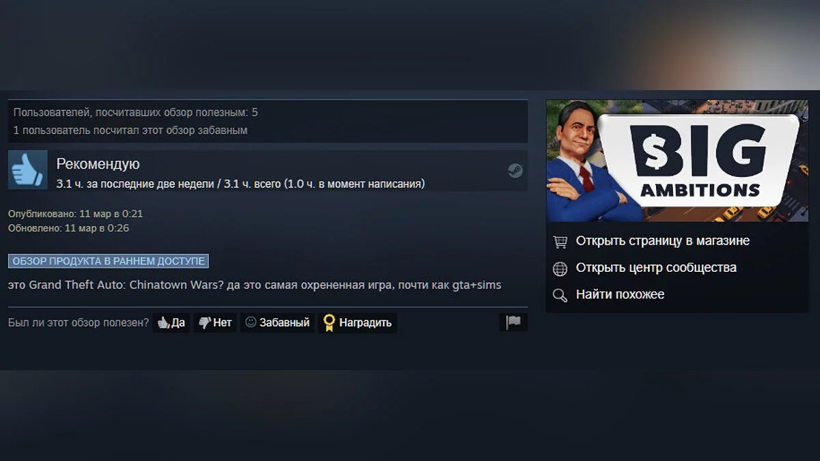Click the magnifier icon for Найти похожее
Viewport: 820px width, 461px height.
[560, 295]
